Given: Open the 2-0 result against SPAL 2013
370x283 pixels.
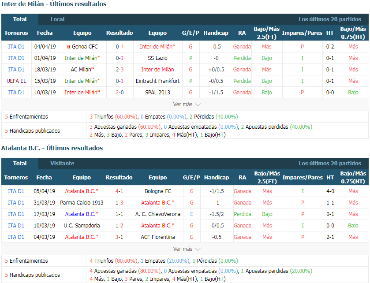Looking at the screenshot, I should [120, 93].
